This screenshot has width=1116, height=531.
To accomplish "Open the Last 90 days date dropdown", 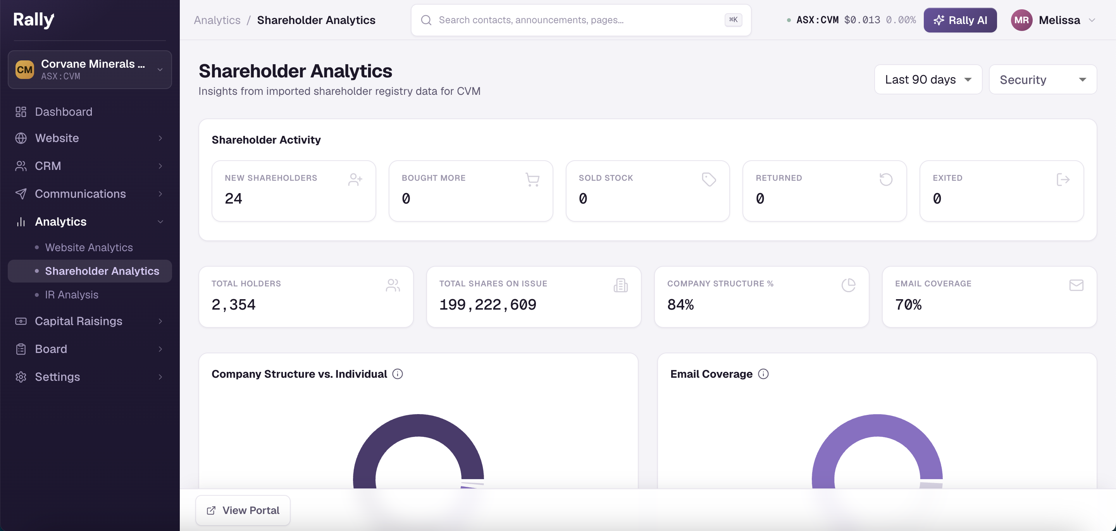I will (x=928, y=80).
